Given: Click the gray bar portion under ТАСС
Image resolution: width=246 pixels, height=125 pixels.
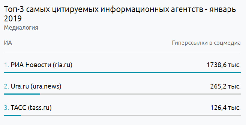Looking at the screenshot, I should click(131, 115).
